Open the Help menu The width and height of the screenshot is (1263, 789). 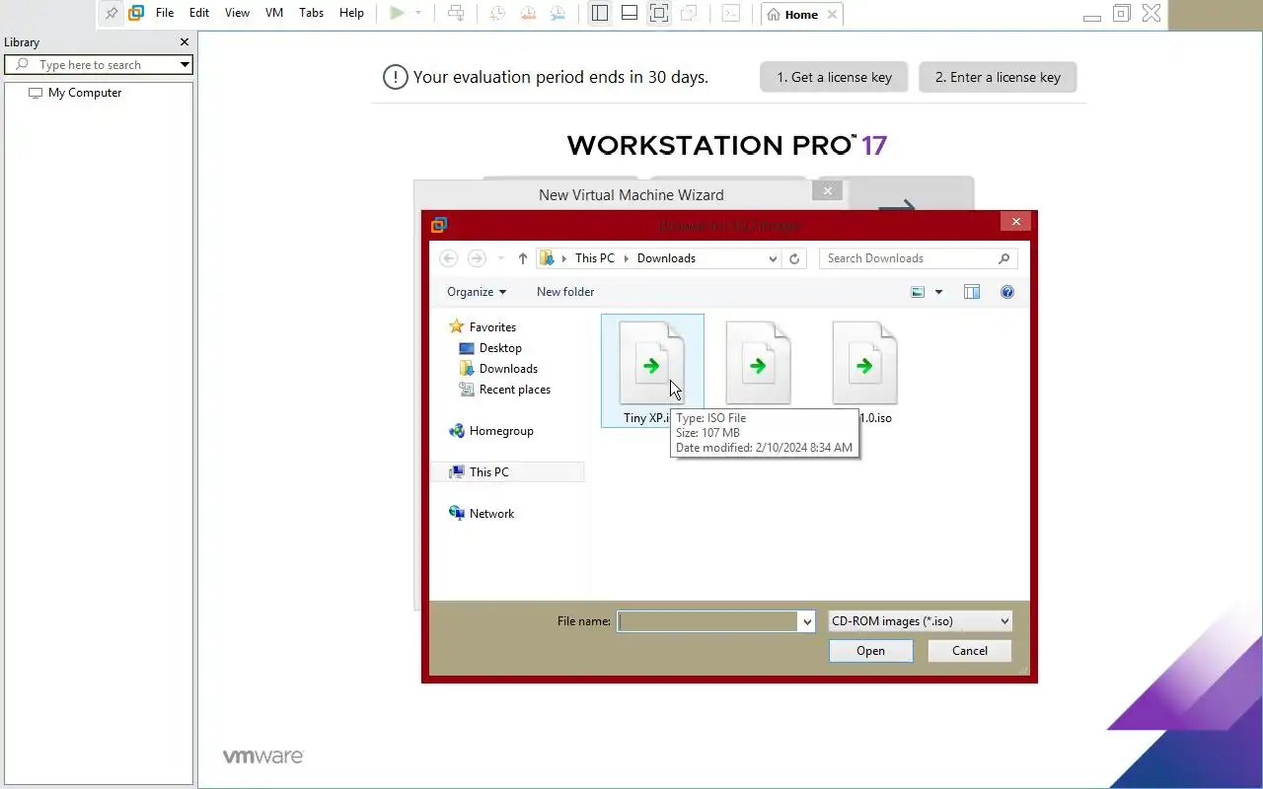pyautogui.click(x=351, y=14)
